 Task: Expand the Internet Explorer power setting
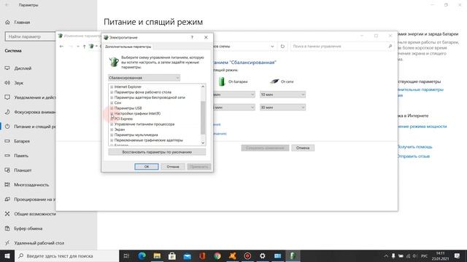[x=112, y=87]
